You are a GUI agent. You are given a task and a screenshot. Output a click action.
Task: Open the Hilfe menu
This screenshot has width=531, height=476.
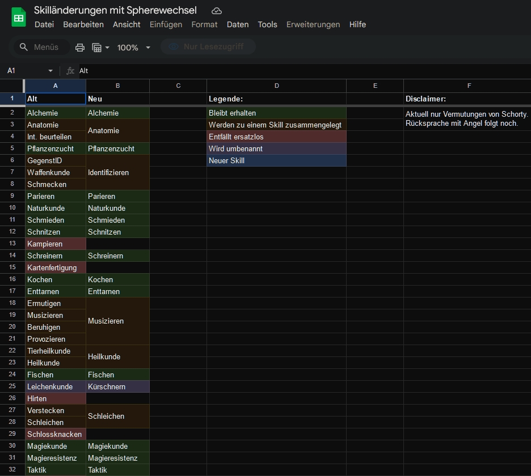click(357, 24)
